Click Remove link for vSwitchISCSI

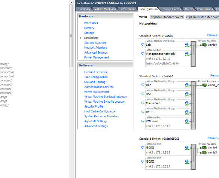213,138
